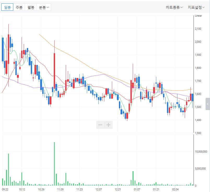Screen dimensions: 210x192
Task: Click the 2,000 price axis label
Action: [198, 42]
